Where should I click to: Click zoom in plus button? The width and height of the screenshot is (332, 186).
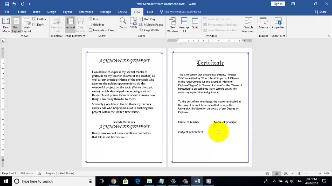coord(320,173)
